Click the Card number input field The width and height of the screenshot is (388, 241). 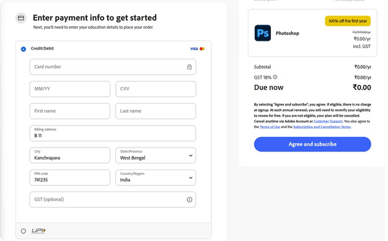click(x=113, y=67)
